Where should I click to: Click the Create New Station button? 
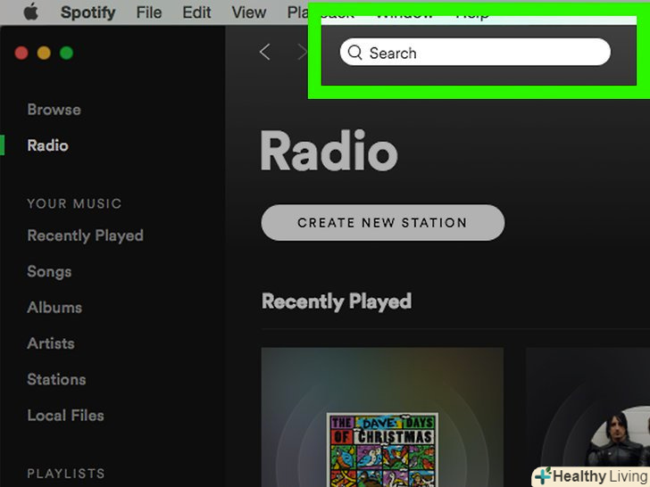click(x=383, y=223)
